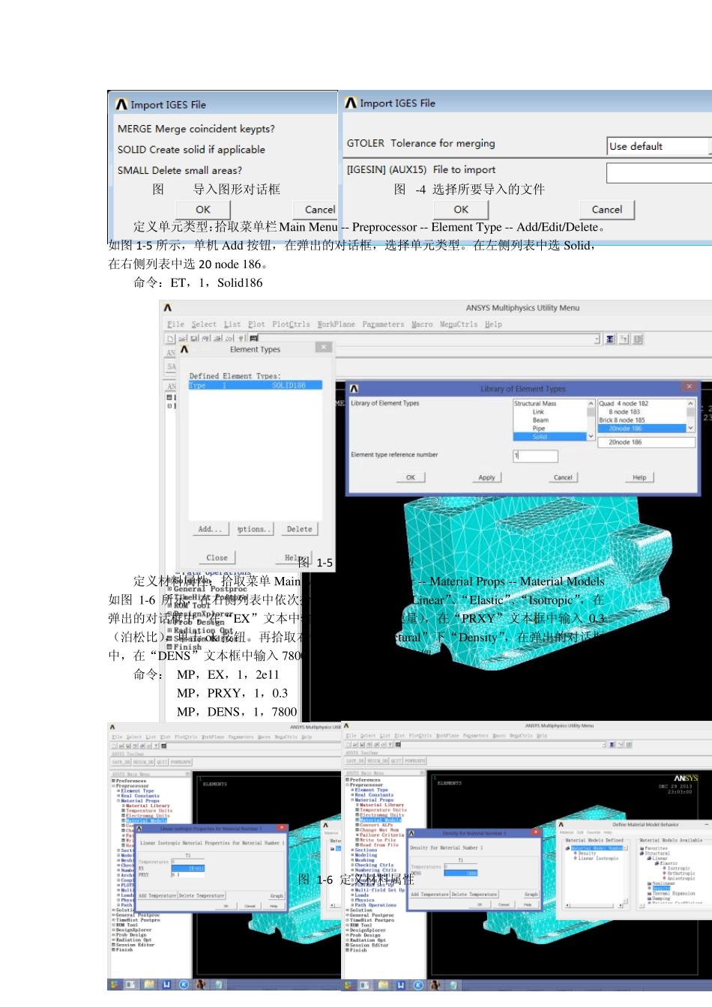Select Beam in element library list
This screenshot has width=712, height=1007.
point(540,420)
